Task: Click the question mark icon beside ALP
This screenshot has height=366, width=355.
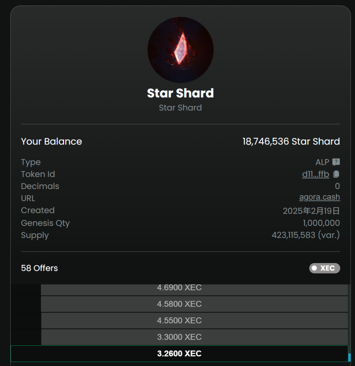Action: point(336,162)
